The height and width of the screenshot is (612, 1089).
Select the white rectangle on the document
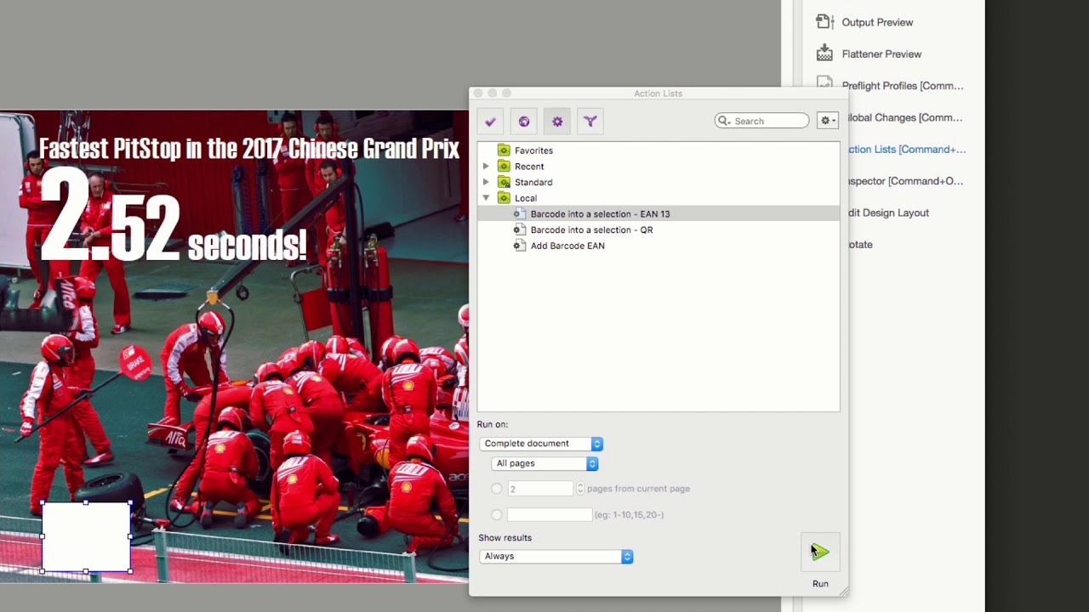(86, 537)
